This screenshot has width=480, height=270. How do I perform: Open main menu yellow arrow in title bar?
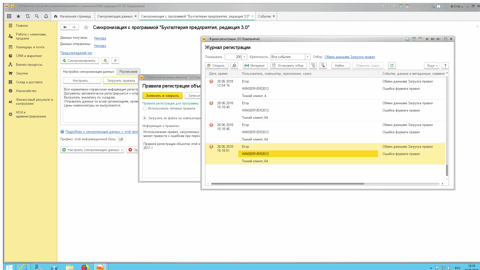point(12,6)
